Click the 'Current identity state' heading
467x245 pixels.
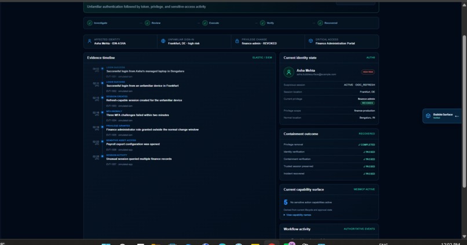point(300,58)
